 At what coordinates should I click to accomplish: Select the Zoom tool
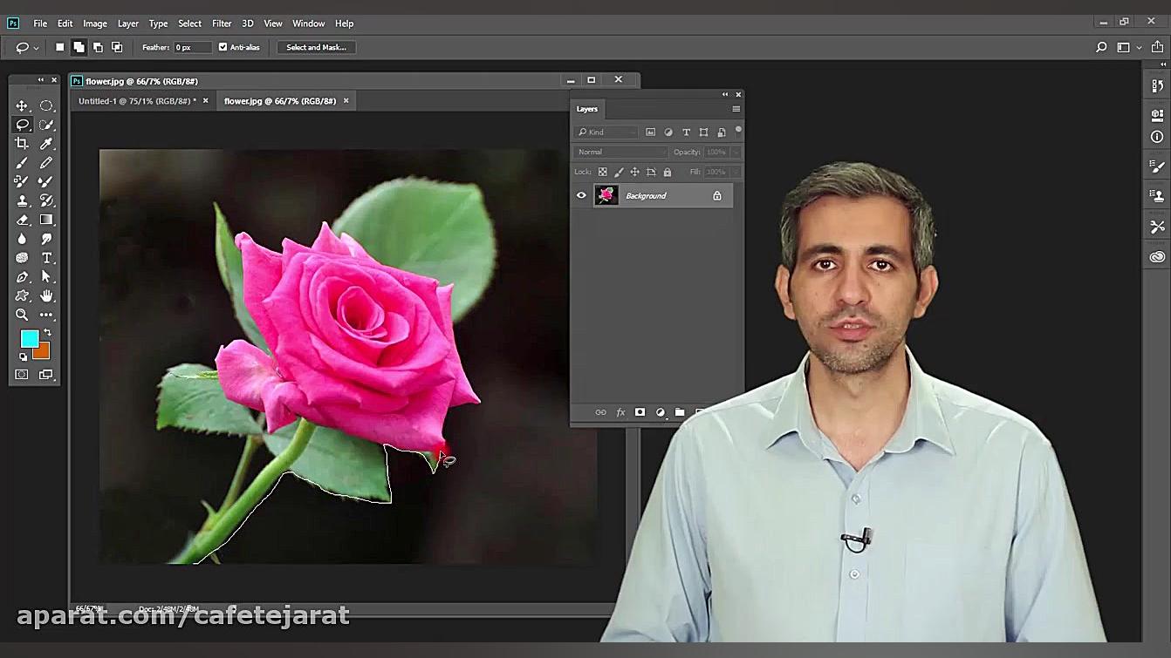22,315
